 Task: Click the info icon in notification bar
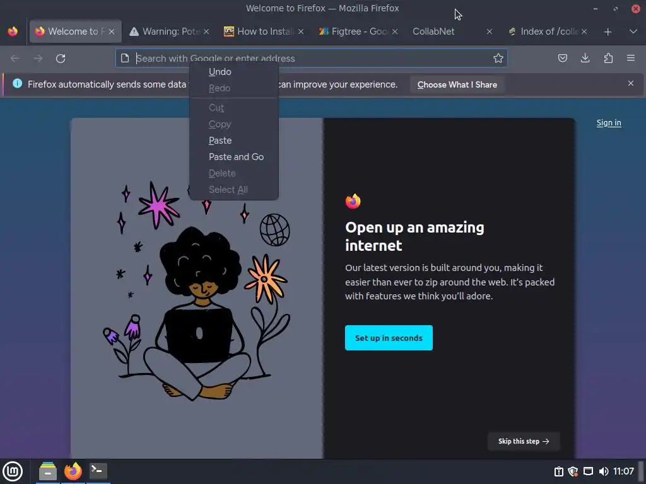pyautogui.click(x=17, y=84)
